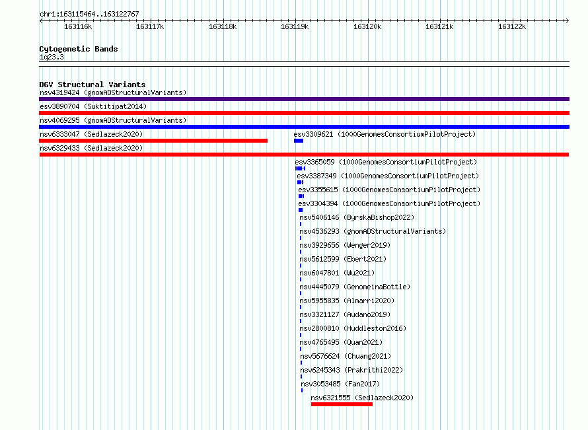Open nsv3053485 (Fan2017) label
The height and width of the screenshot is (430, 588).
tap(340, 384)
